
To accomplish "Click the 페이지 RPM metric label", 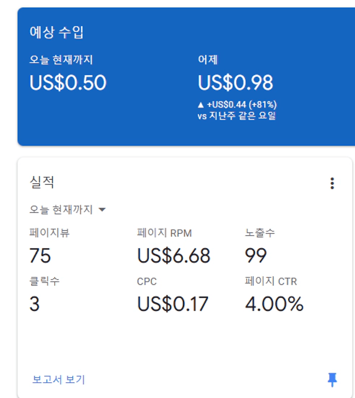I will pyautogui.click(x=164, y=233).
